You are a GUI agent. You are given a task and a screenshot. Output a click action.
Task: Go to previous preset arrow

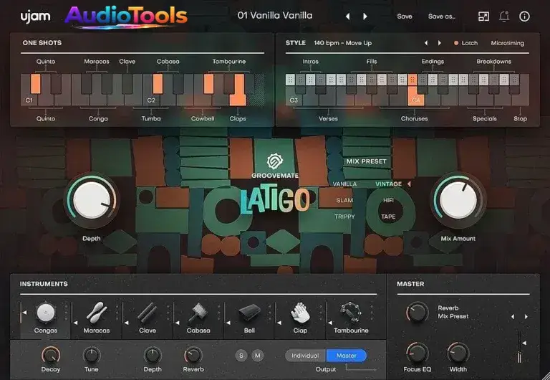[347, 16]
